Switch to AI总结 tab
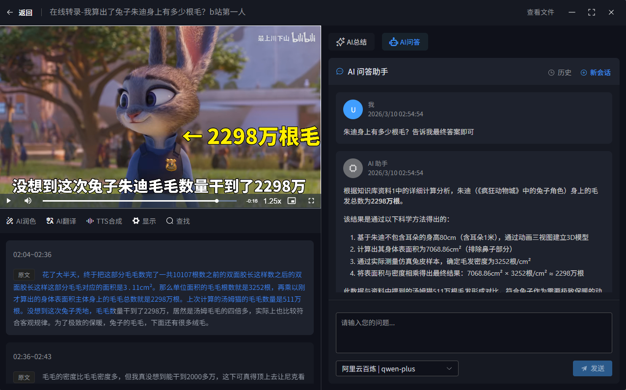Image resolution: width=626 pixels, height=390 pixels. point(352,42)
